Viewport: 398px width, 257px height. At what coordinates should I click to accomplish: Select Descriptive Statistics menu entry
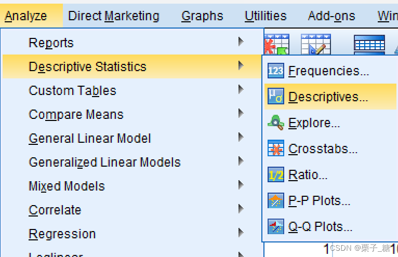(132, 66)
